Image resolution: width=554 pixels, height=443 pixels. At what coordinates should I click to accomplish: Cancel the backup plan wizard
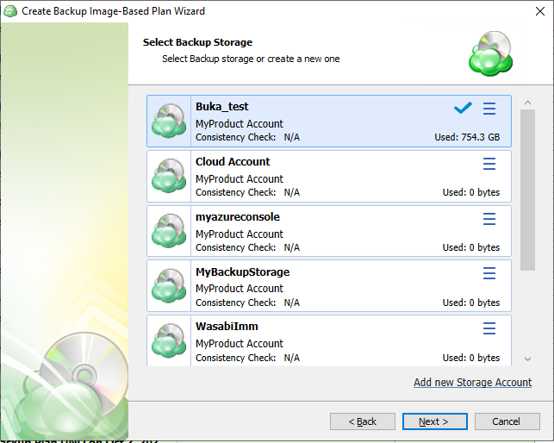(x=507, y=421)
